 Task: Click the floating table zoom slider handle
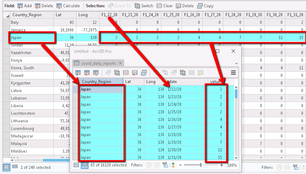point(201,165)
